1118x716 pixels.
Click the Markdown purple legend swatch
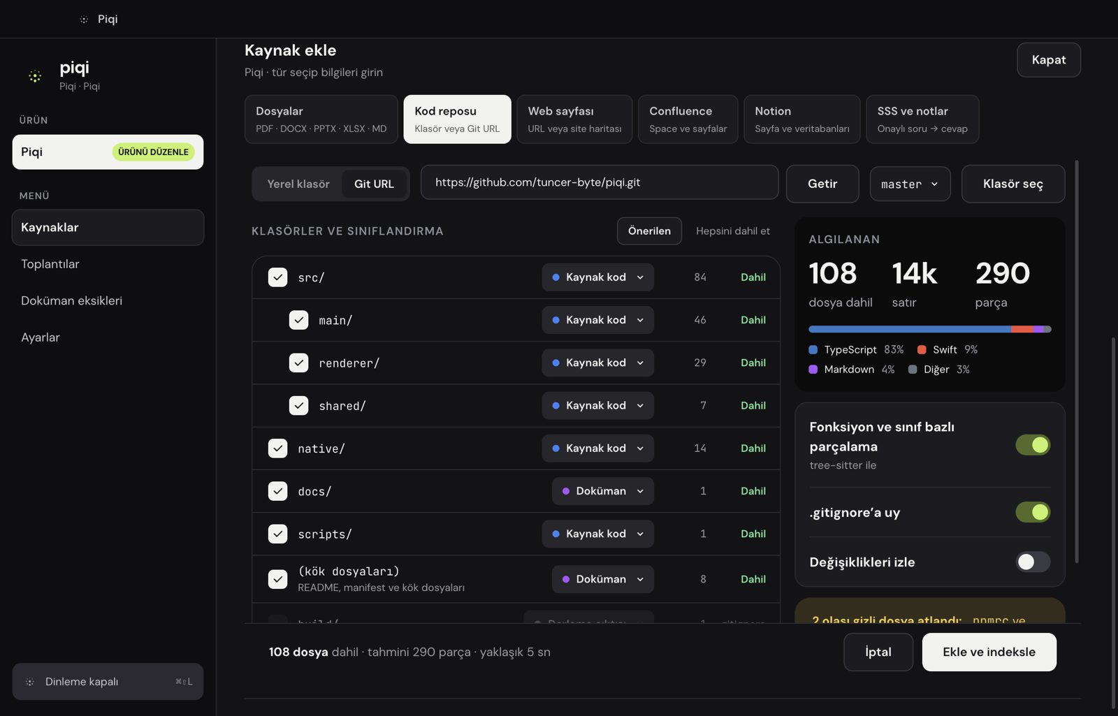pyautogui.click(x=813, y=370)
